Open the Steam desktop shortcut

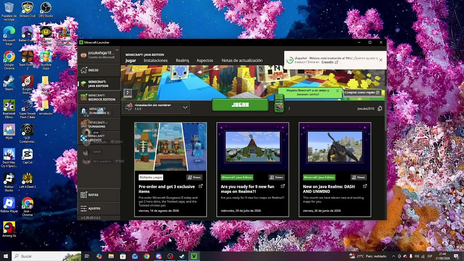point(9,83)
